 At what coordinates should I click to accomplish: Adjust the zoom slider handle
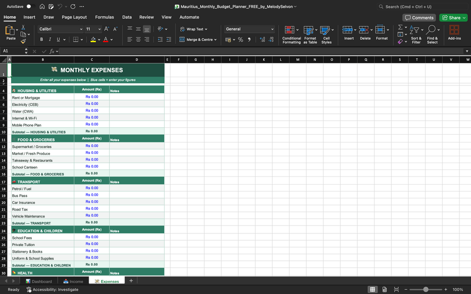(x=425, y=289)
